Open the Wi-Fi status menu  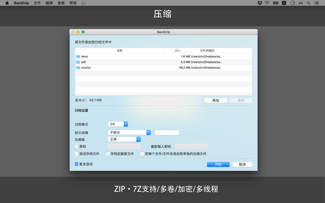pyautogui.click(x=267, y=3)
